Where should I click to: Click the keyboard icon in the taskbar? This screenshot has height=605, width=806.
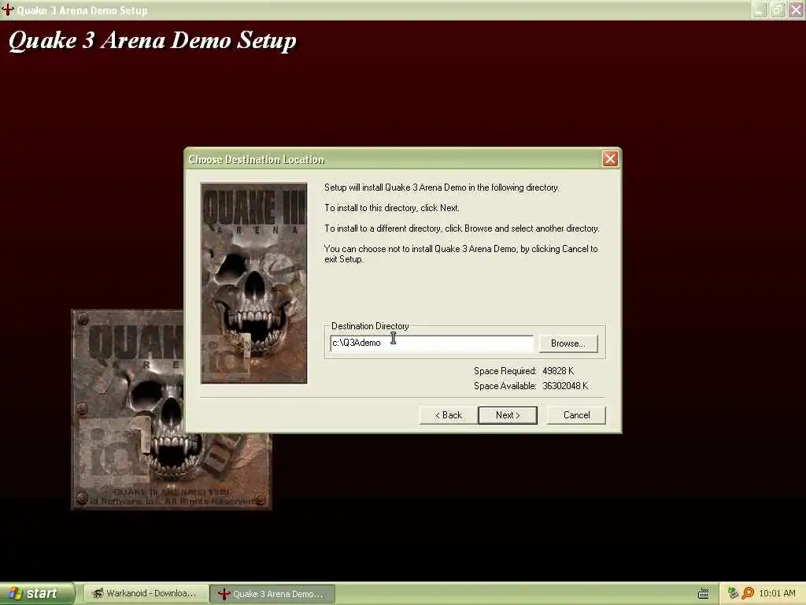click(x=704, y=594)
